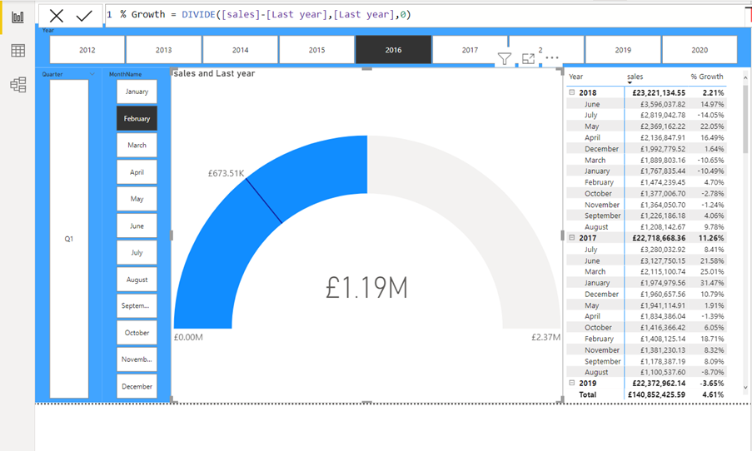The width and height of the screenshot is (752, 451).
Task: Open the Data view table icon
Action: pos(17,51)
